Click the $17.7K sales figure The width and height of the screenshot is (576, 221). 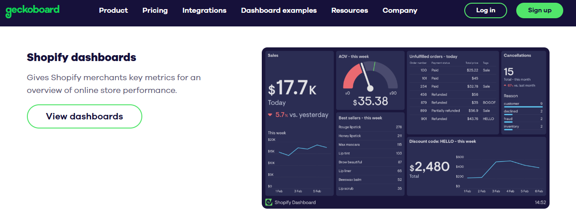coord(292,87)
